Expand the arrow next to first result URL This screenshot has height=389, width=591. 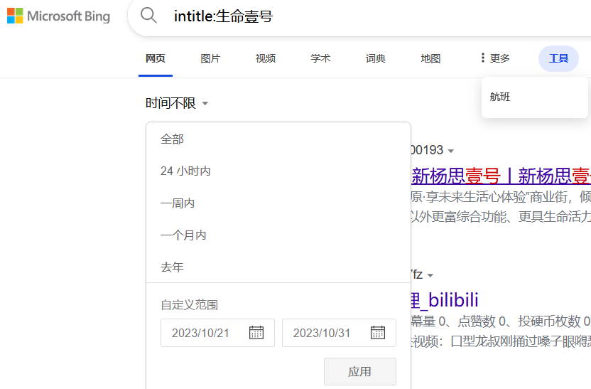[x=450, y=151]
